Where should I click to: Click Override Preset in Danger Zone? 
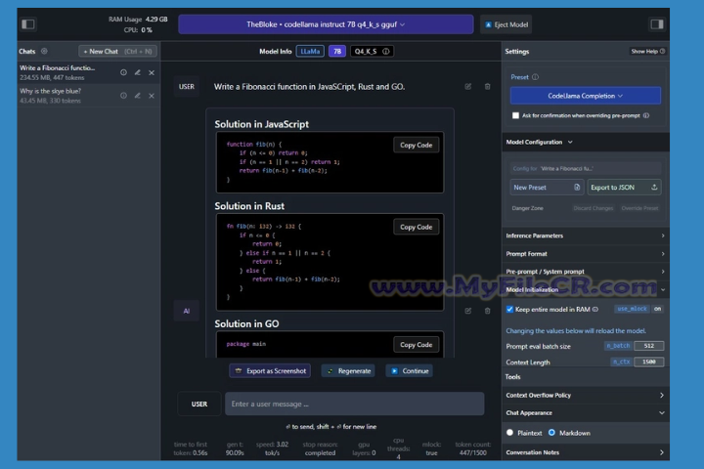(639, 208)
